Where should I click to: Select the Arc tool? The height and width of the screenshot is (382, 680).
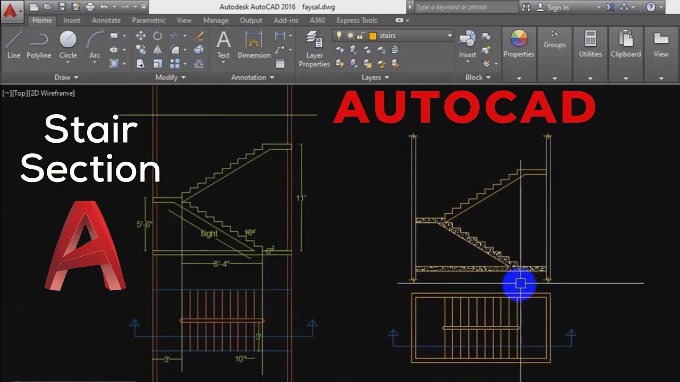95,45
